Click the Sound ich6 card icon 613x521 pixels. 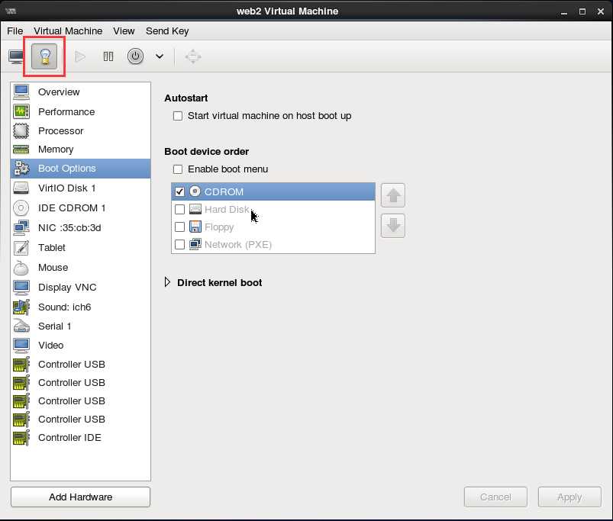click(x=21, y=307)
